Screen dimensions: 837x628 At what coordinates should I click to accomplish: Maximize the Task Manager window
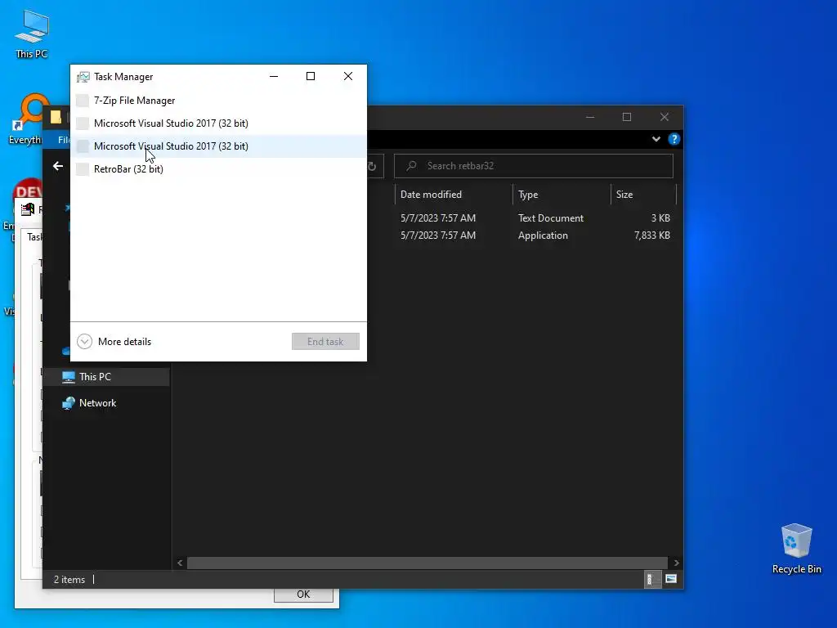[311, 76]
